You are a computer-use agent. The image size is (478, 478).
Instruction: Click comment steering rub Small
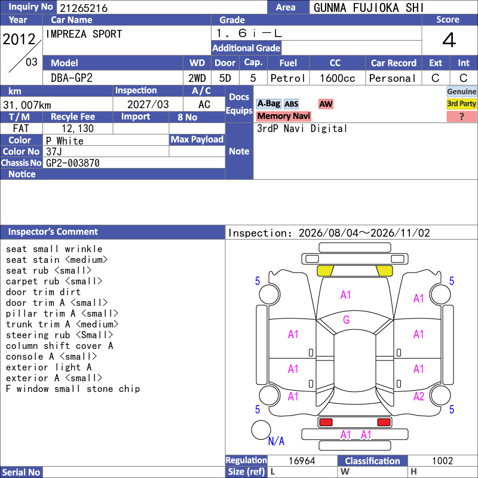pyautogui.click(x=59, y=335)
